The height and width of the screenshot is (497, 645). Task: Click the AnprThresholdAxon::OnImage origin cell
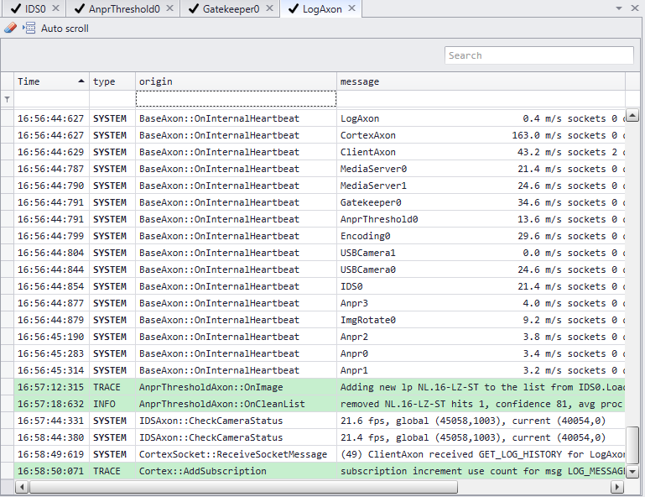pos(237,387)
